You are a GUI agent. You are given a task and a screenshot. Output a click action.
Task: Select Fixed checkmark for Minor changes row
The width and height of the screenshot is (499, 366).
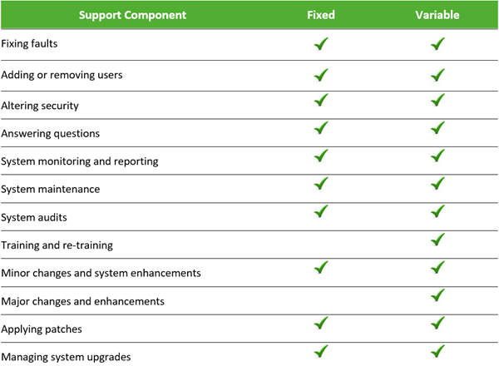pyautogui.click(x=321, y=268)
